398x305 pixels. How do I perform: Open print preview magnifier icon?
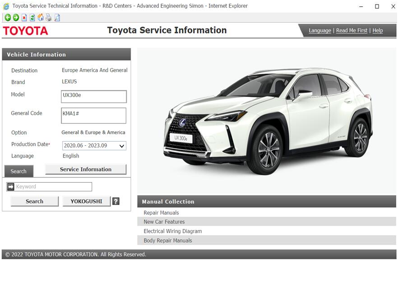(57, 18)
